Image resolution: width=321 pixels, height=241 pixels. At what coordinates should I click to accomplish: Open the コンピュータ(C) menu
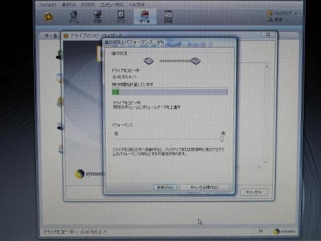point(112,5)
